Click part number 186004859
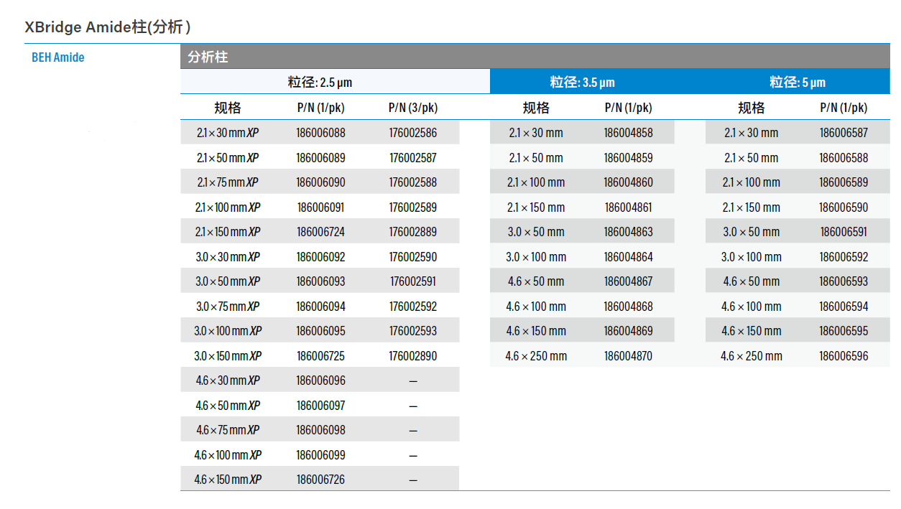The width and height of the screenshot is (901, 509). pos(629,158)
